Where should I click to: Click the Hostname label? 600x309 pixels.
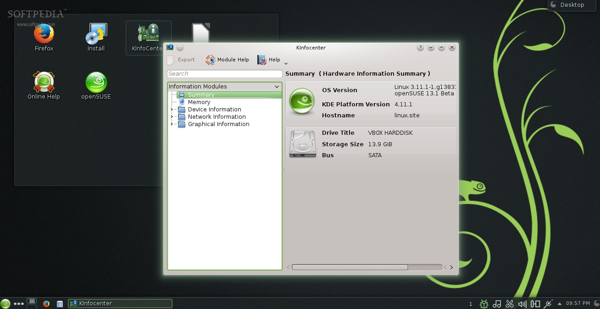(x=339, y=115)
